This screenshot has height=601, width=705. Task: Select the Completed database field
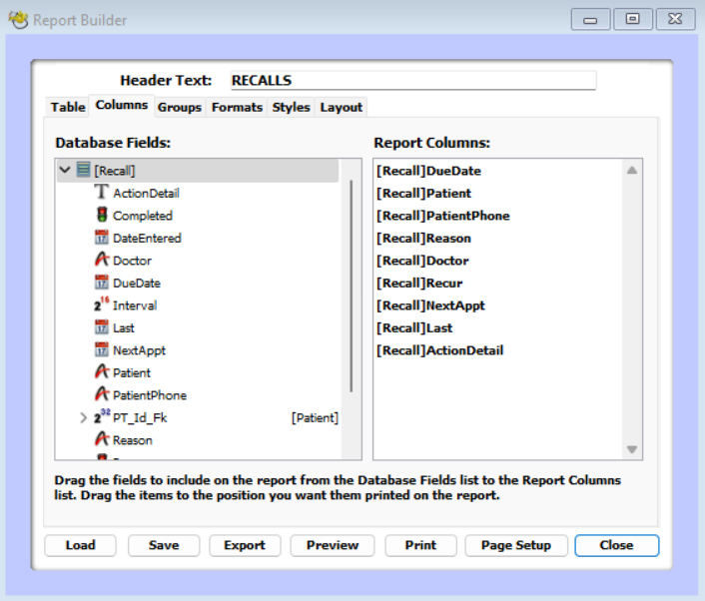point(143,216)
